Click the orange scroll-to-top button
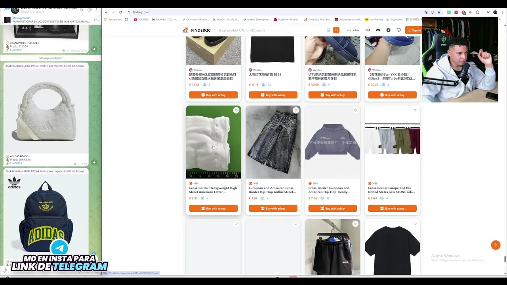Image resolution: width=507 pixels, height=285 pixels. click(496, 245)
